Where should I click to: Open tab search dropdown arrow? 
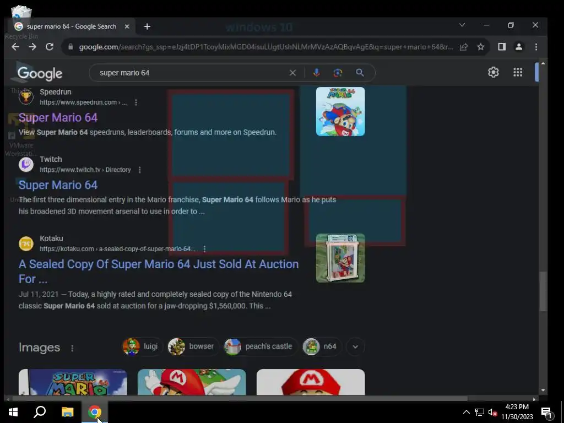(462, 25)
